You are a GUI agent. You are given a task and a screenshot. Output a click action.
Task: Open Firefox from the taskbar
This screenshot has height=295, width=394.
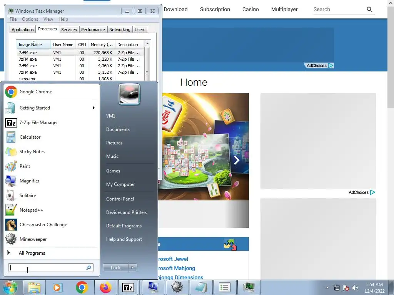[105, 287]
